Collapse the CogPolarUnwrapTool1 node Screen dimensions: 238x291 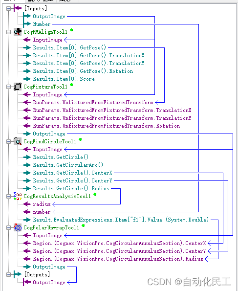pyautogui.click(x=8, y=227)
